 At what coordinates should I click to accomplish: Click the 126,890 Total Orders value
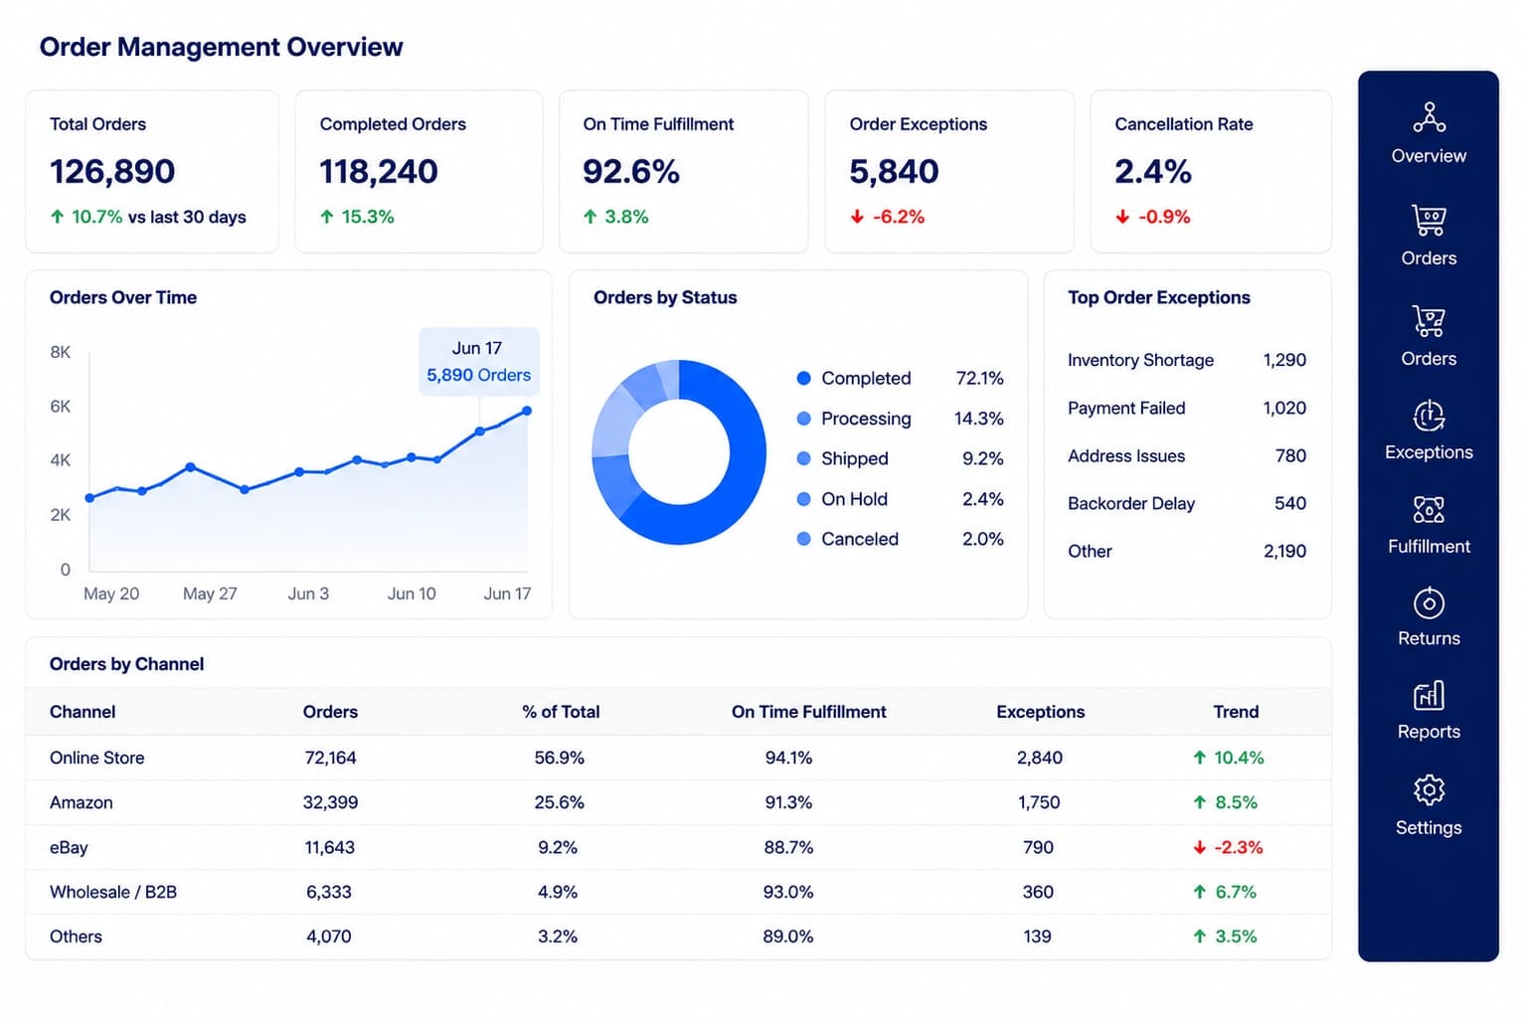click(112, 171)
